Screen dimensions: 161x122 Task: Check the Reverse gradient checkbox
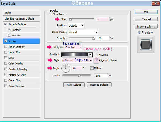point(96,55)
